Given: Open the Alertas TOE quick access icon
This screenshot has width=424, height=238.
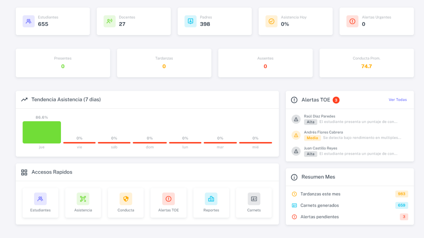Looking at the screenshot, I should (168, 199).
